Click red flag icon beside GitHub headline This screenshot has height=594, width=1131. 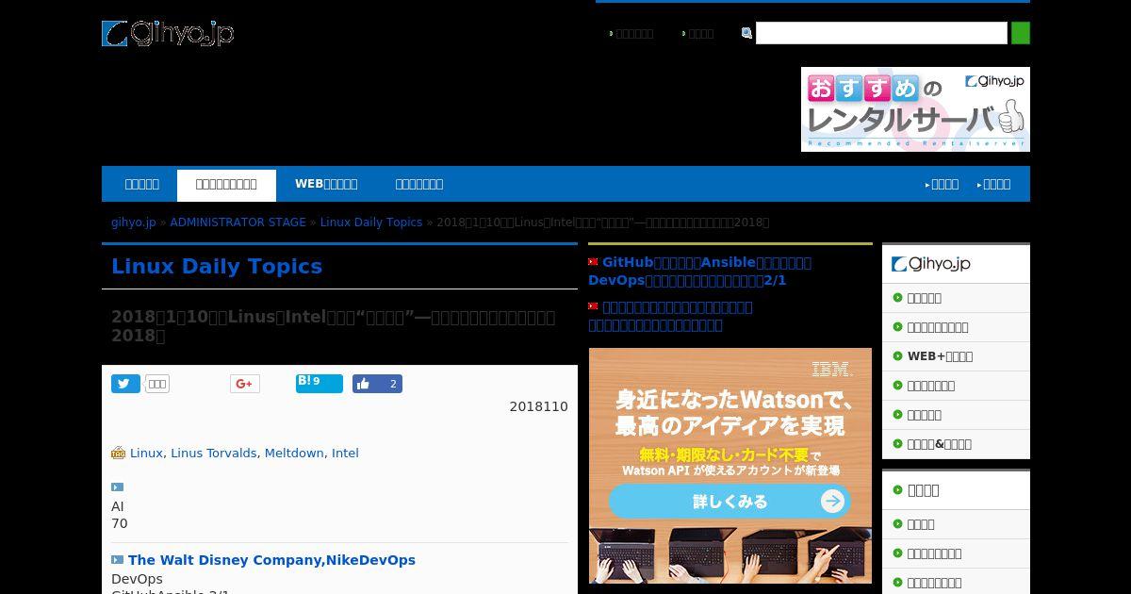[x=594, y=262]
